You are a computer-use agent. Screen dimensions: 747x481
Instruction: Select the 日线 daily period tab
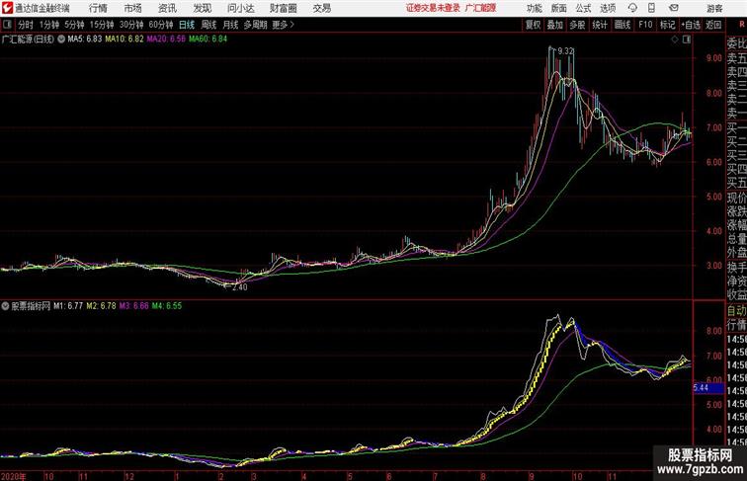tap(187, 25)
